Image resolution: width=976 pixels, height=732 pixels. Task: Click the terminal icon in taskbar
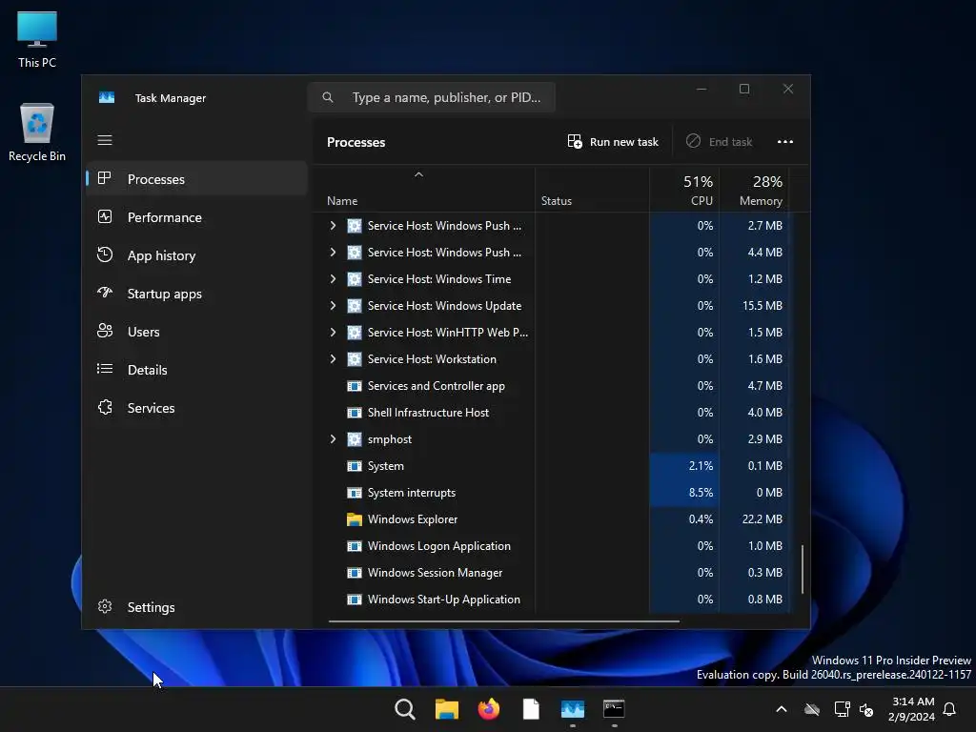click(x=614, y=709)
